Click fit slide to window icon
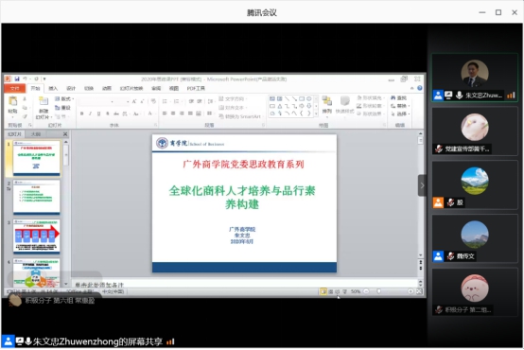Screen dimensions: 524x350 [x=419, y=291]
